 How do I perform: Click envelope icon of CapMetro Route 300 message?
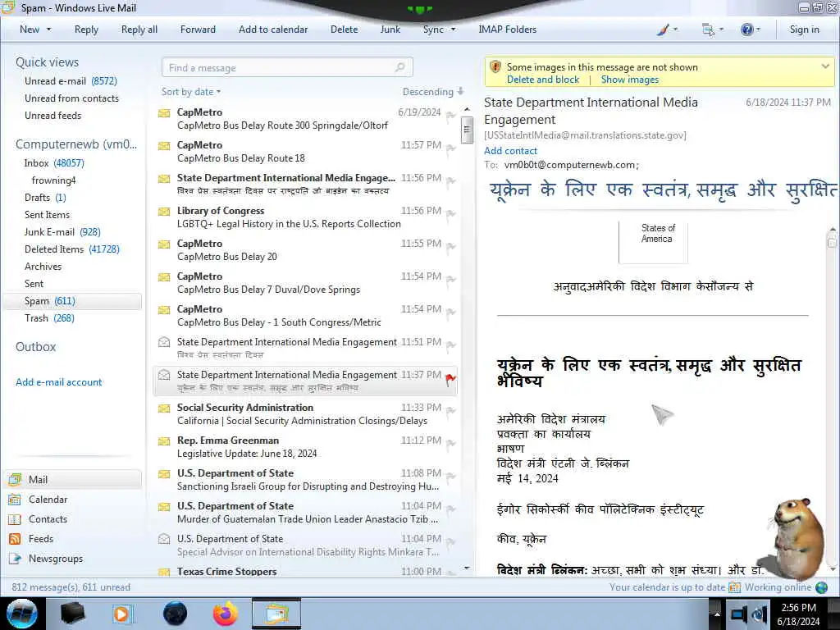(x=164, y=113)
